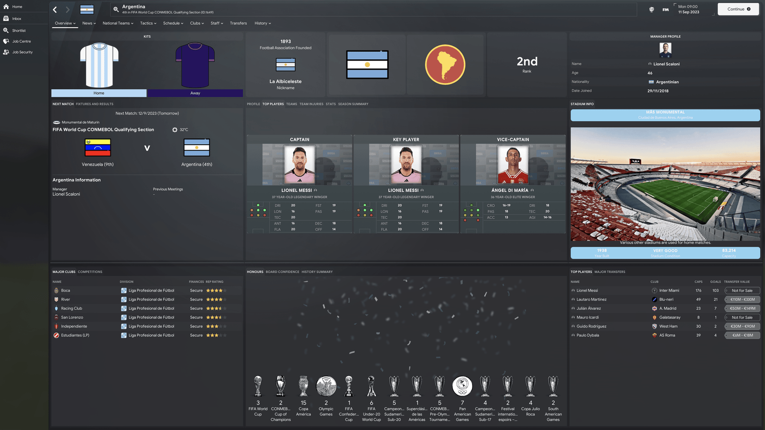The height and width of the screenshot is (430, 765).
Task: Click the Home sidebar icon
Action: pyautogui.click(x=6, y=7)
